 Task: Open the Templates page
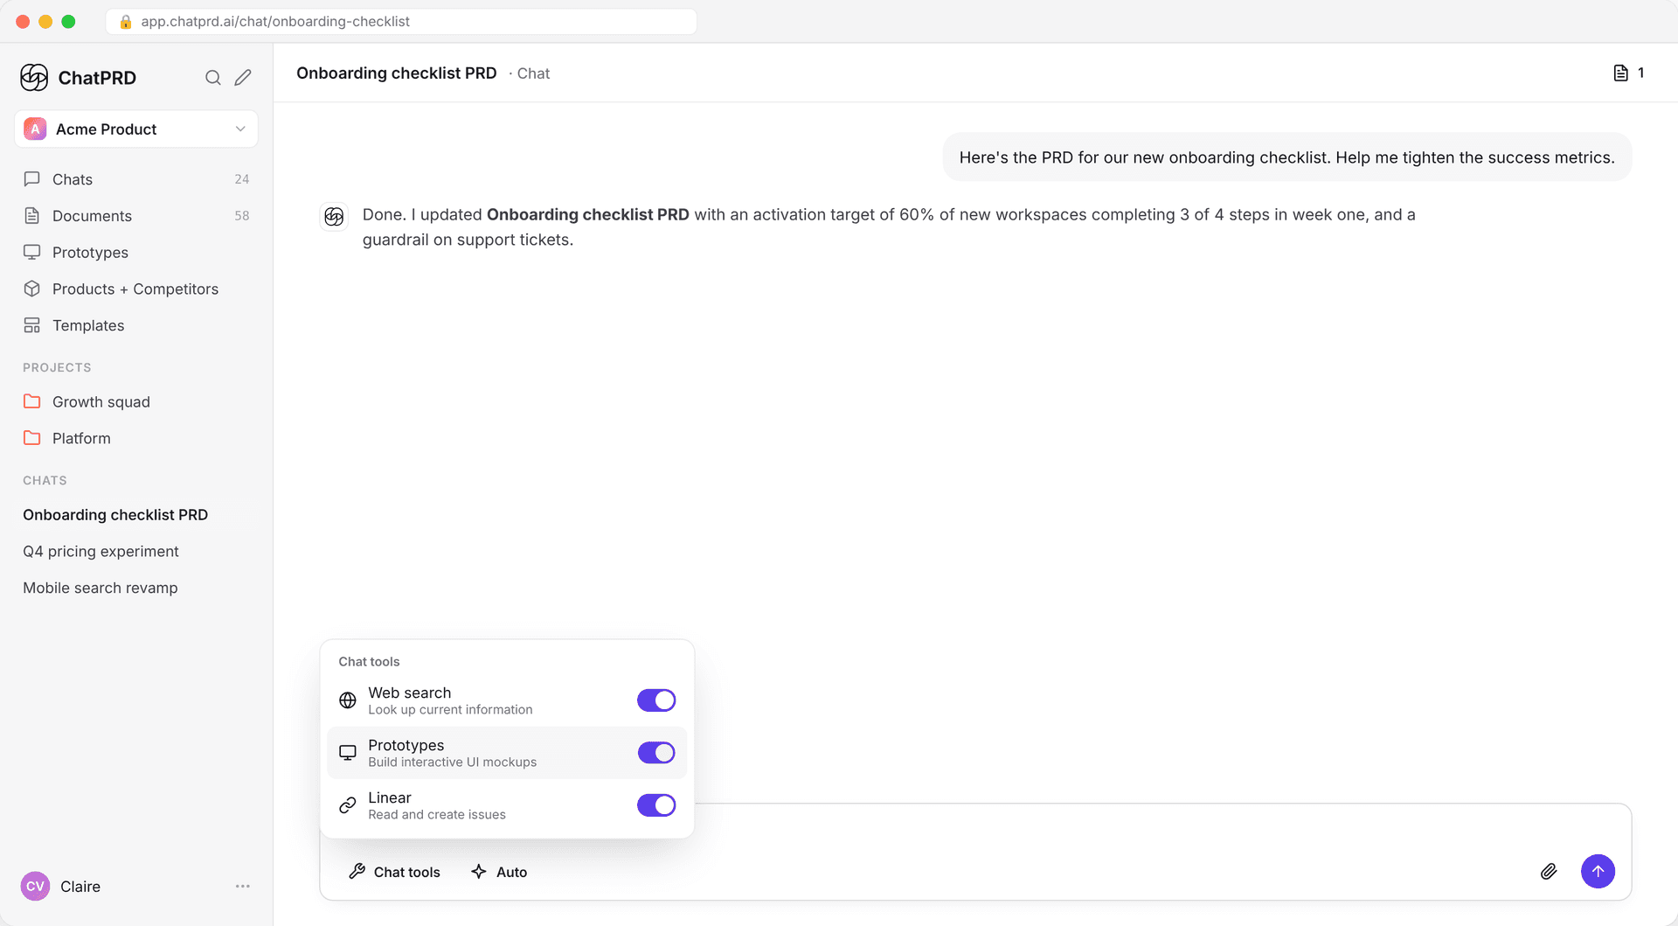tap(136, 325)
